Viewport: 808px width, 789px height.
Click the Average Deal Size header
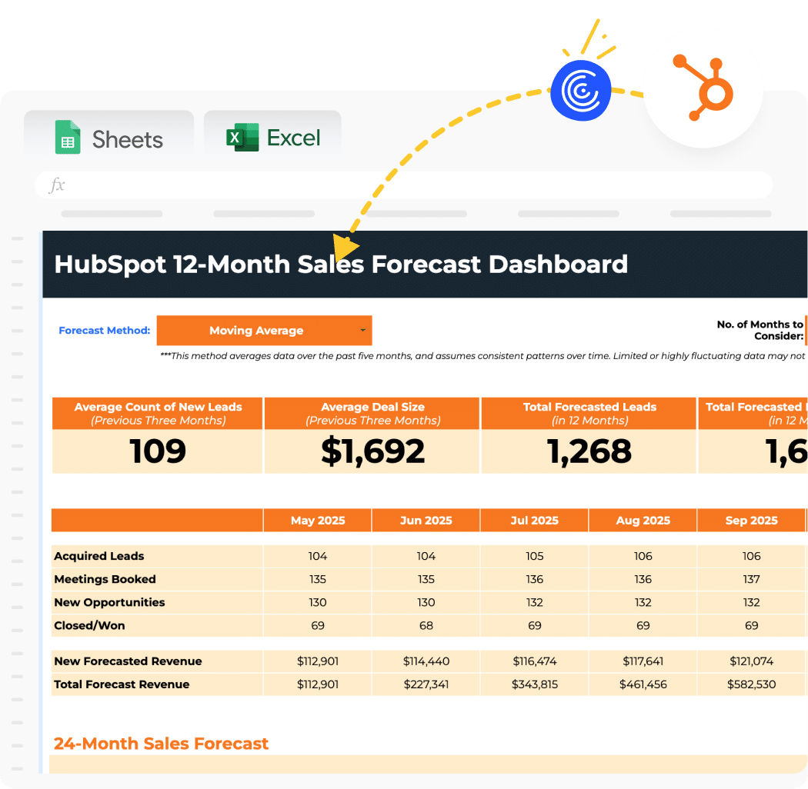[372, 414]
